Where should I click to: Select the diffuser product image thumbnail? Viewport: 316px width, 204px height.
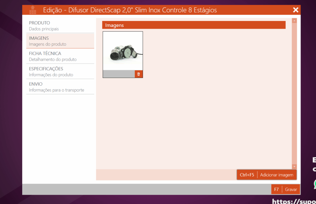(x=123, y=51)
